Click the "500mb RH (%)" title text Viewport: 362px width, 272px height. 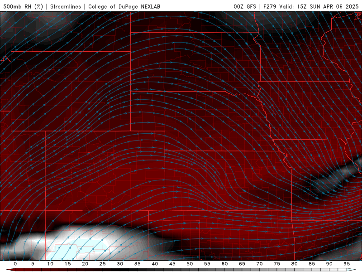[x=23, y=6]
